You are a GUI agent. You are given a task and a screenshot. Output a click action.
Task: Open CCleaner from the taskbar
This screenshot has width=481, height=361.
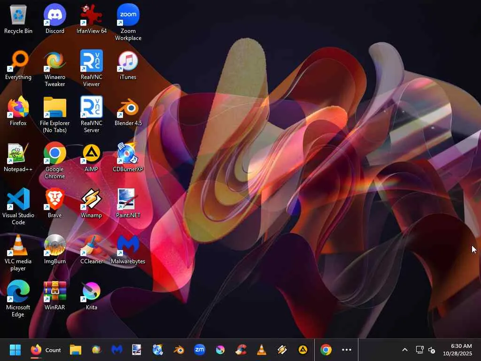click(x=241, y=350)
